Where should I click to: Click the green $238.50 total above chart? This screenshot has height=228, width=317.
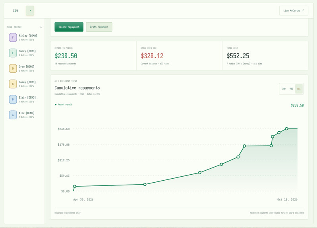(297, 105)
